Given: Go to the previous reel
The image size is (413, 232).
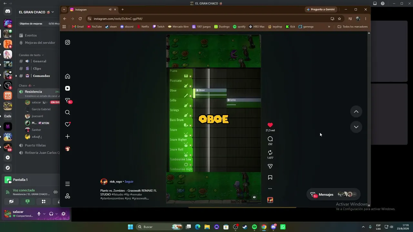Looking at the screenshot, I should click(x=356, y=111).
